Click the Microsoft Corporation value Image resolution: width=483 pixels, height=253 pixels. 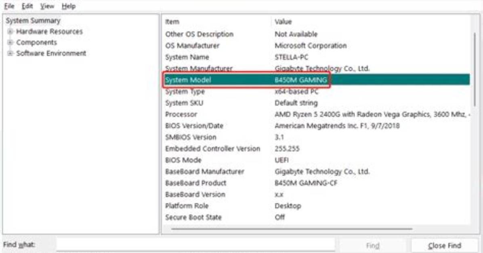tap(311, 46)
